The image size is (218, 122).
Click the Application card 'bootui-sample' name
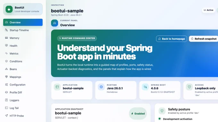click(x=73, y=88)
